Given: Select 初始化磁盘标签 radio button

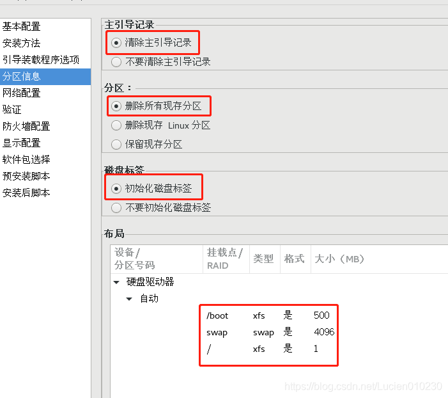Looking at the screenshot, I should (116, 189).
